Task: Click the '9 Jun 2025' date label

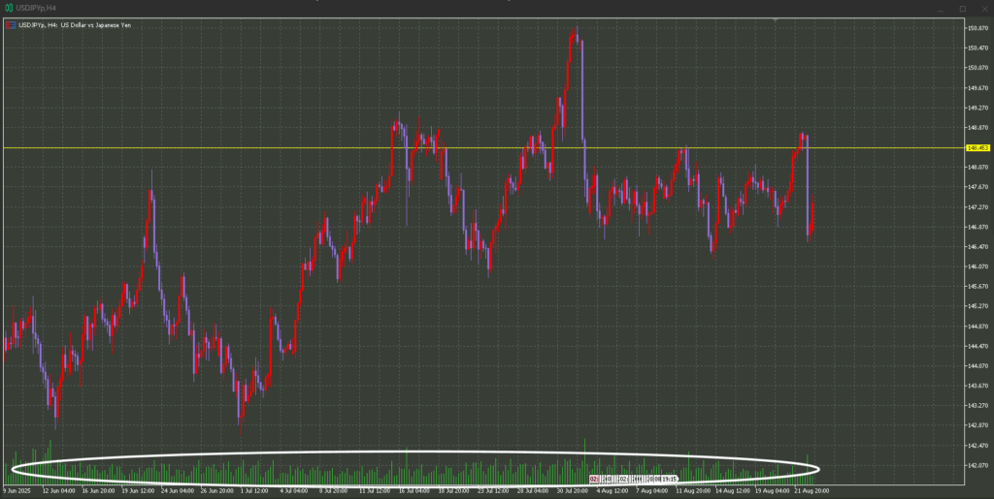Action: 19,491
